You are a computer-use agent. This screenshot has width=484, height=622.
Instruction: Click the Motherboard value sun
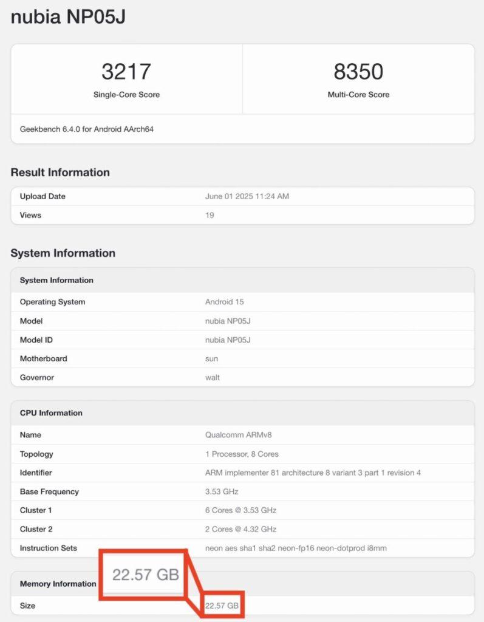point(211,358)
